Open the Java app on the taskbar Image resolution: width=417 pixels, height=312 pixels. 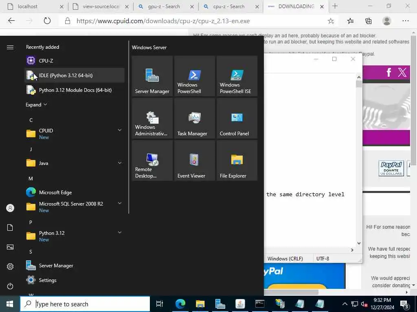[240, 304]
